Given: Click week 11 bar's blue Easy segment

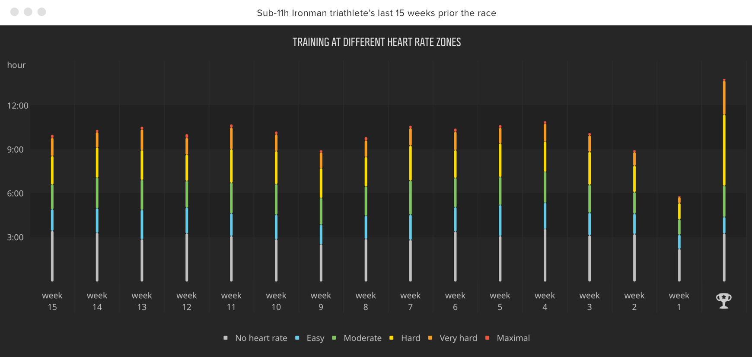Looking at the screenshot, I should pyautogui.click(x=231, y=225).
